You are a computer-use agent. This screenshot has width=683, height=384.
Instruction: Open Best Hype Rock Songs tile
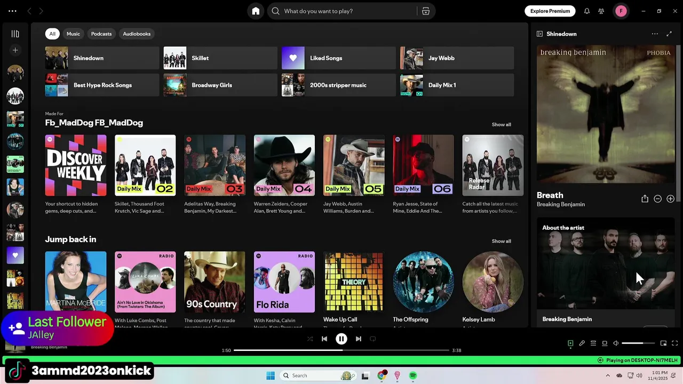point(102,85)
